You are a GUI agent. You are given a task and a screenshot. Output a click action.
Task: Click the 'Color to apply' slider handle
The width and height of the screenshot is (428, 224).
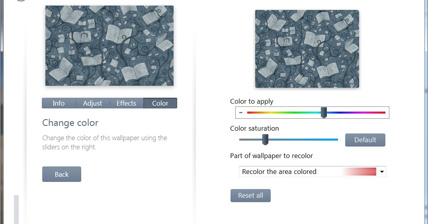(324, 112)
